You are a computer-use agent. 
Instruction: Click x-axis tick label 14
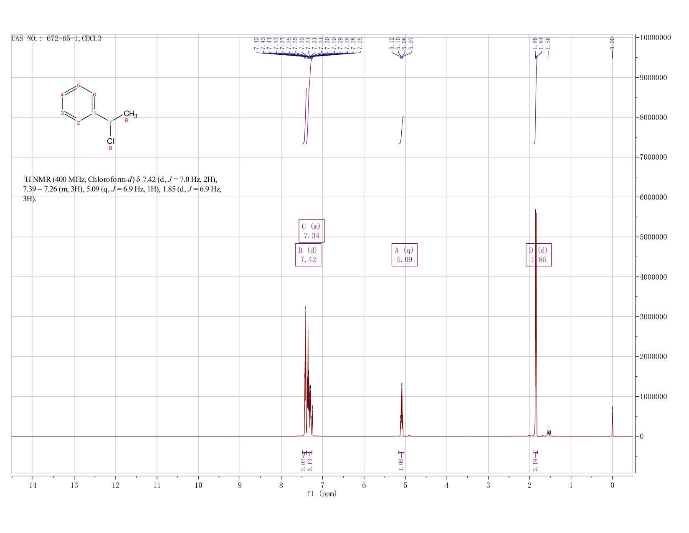coord(33,485)
